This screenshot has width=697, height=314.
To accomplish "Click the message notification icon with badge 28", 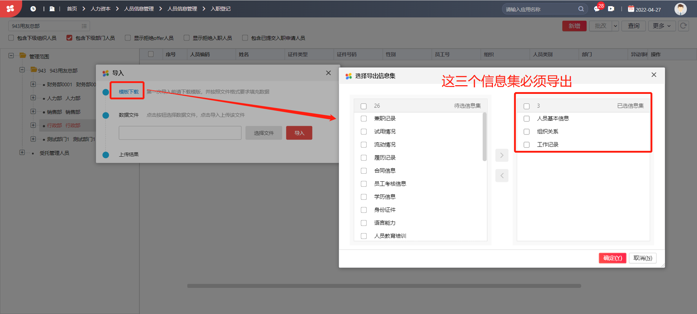I will click(x=597, y=9).
